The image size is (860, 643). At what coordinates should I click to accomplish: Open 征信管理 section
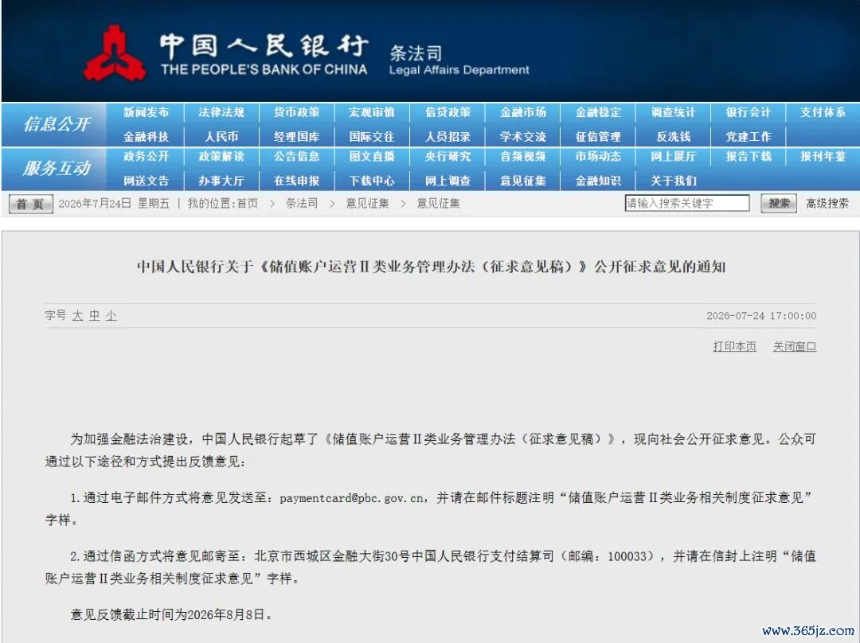pyautogui.click(x=598, y=137)
